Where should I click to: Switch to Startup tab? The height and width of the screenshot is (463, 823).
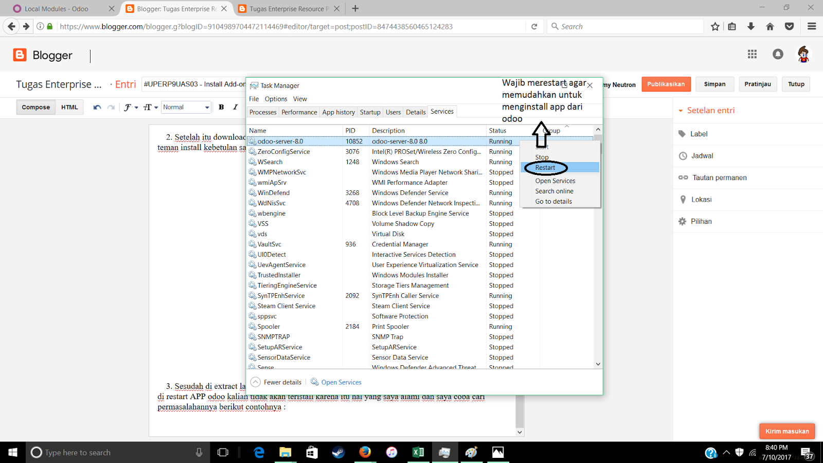(370, 112)
